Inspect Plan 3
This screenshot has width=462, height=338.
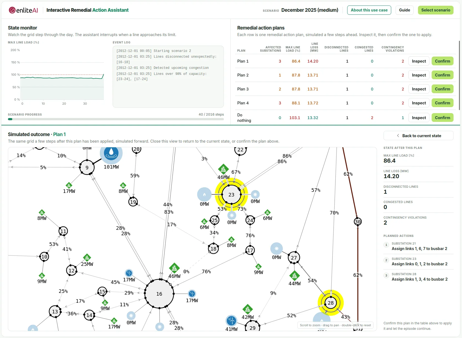419,89
